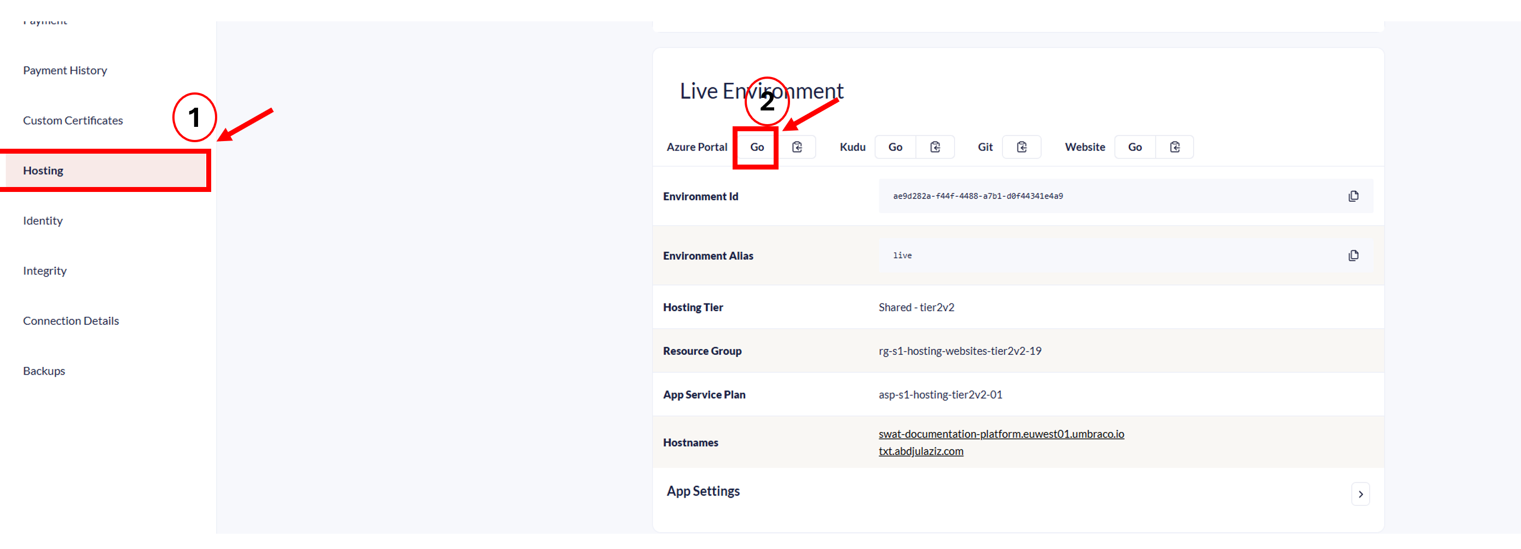Click Go button next to Azure Portal
Viewport: 1521px width, 549px height.
coord(756,147)
